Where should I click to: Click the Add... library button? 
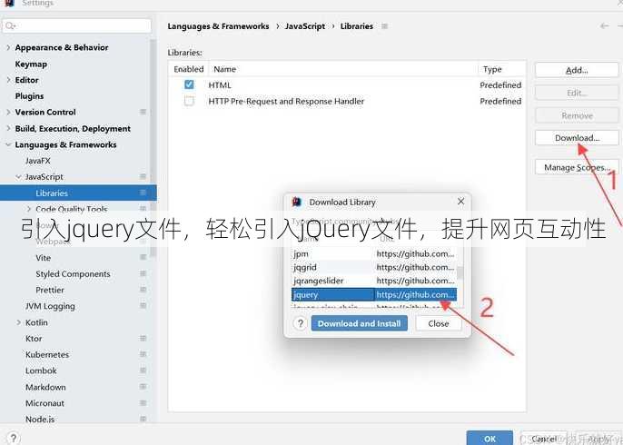click(577, 70)
